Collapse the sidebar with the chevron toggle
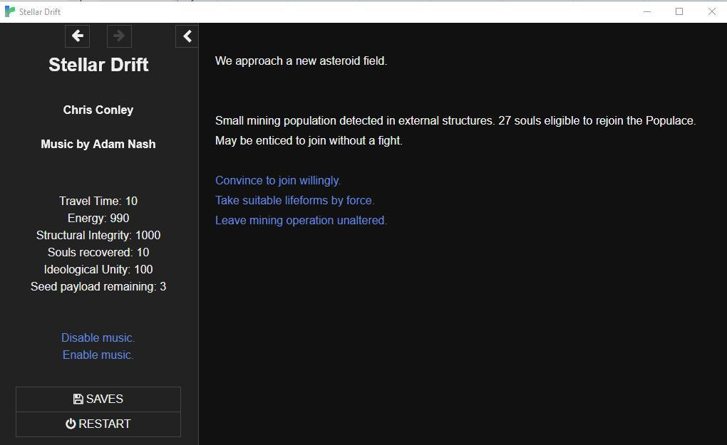The image size is (727, 445). pyautogui.click(x=187, y=36)
